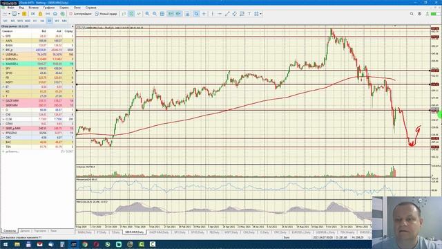Click the Спред column header
Screen dimensions: 442x249
coord(68,31)
